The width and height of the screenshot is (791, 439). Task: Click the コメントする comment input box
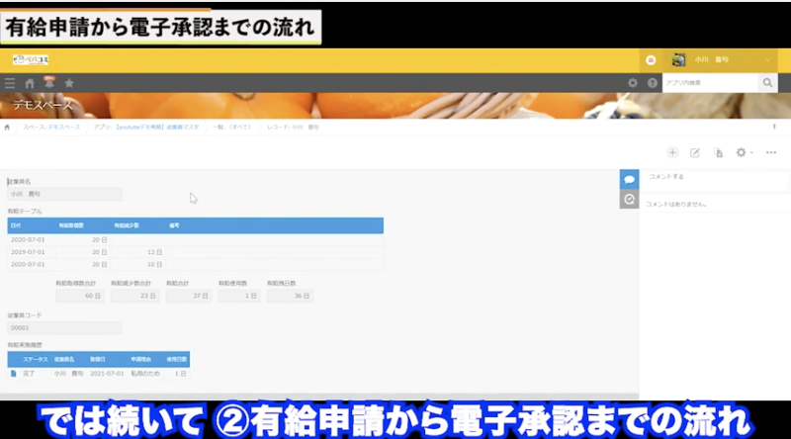(712, 178)
